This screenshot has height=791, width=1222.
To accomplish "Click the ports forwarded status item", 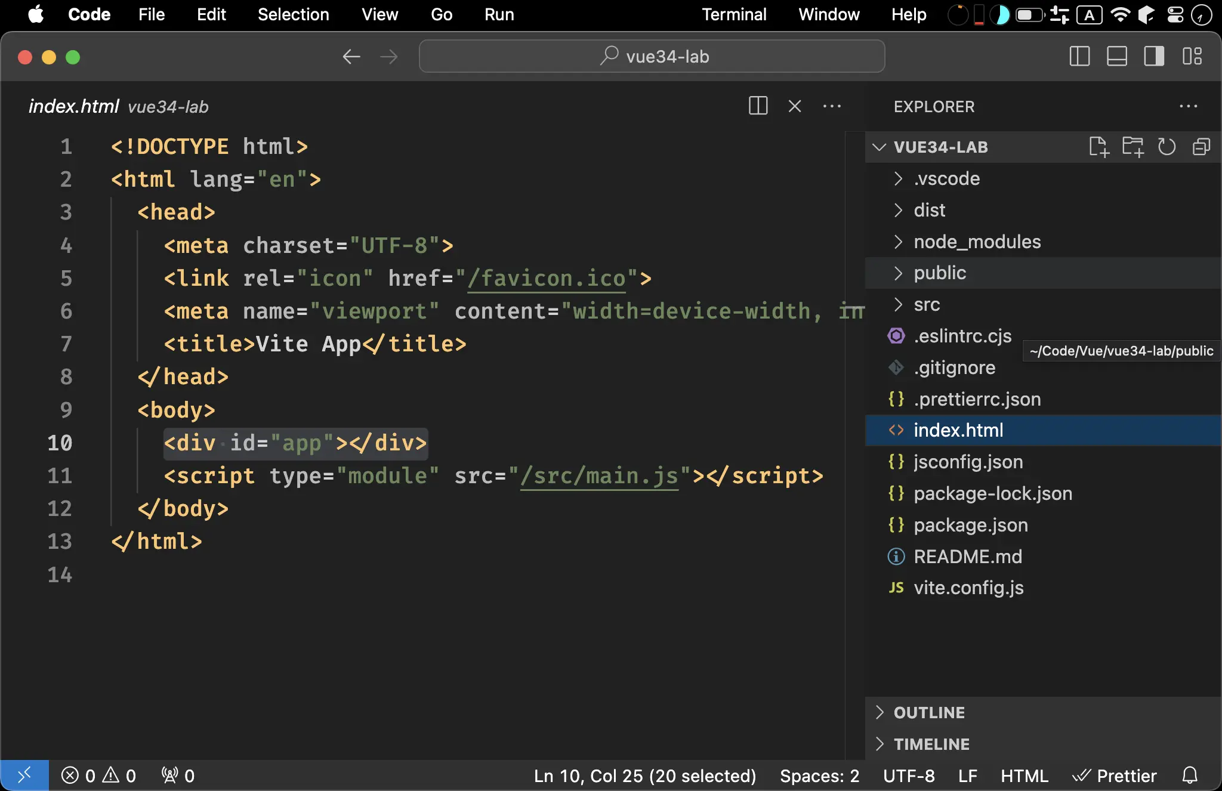I will [178, 775].
